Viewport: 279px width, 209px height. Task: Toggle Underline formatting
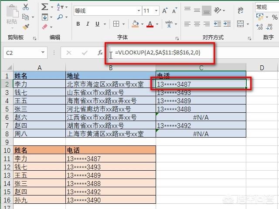(97, 24)
